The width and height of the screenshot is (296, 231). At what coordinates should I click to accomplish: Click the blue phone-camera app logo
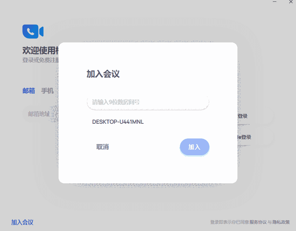click(33, 31)
